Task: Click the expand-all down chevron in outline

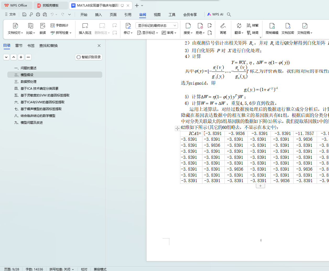Action: pyautogui.click(x=6, y=57)
